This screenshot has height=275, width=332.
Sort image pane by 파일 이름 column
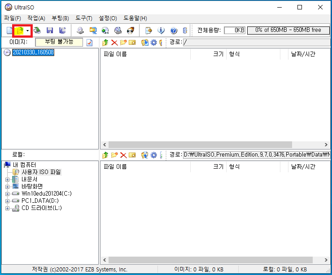click(145, 54)
